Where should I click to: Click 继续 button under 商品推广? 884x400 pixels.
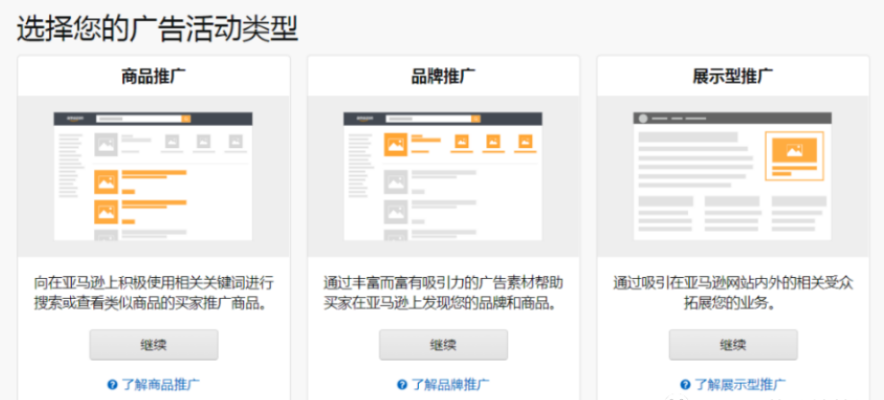click(154, 344)
